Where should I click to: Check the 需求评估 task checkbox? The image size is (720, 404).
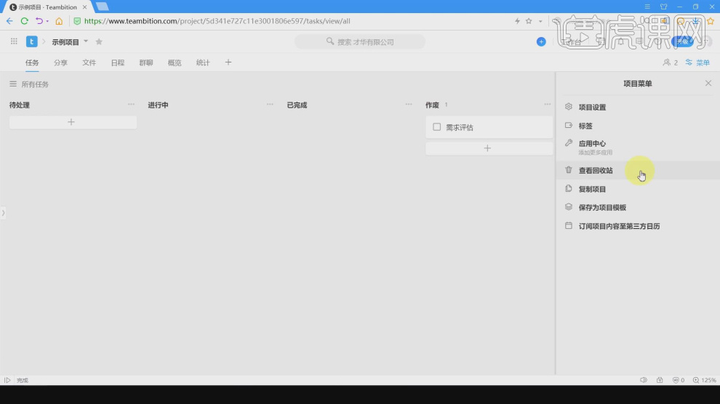[x=436, y=127]
